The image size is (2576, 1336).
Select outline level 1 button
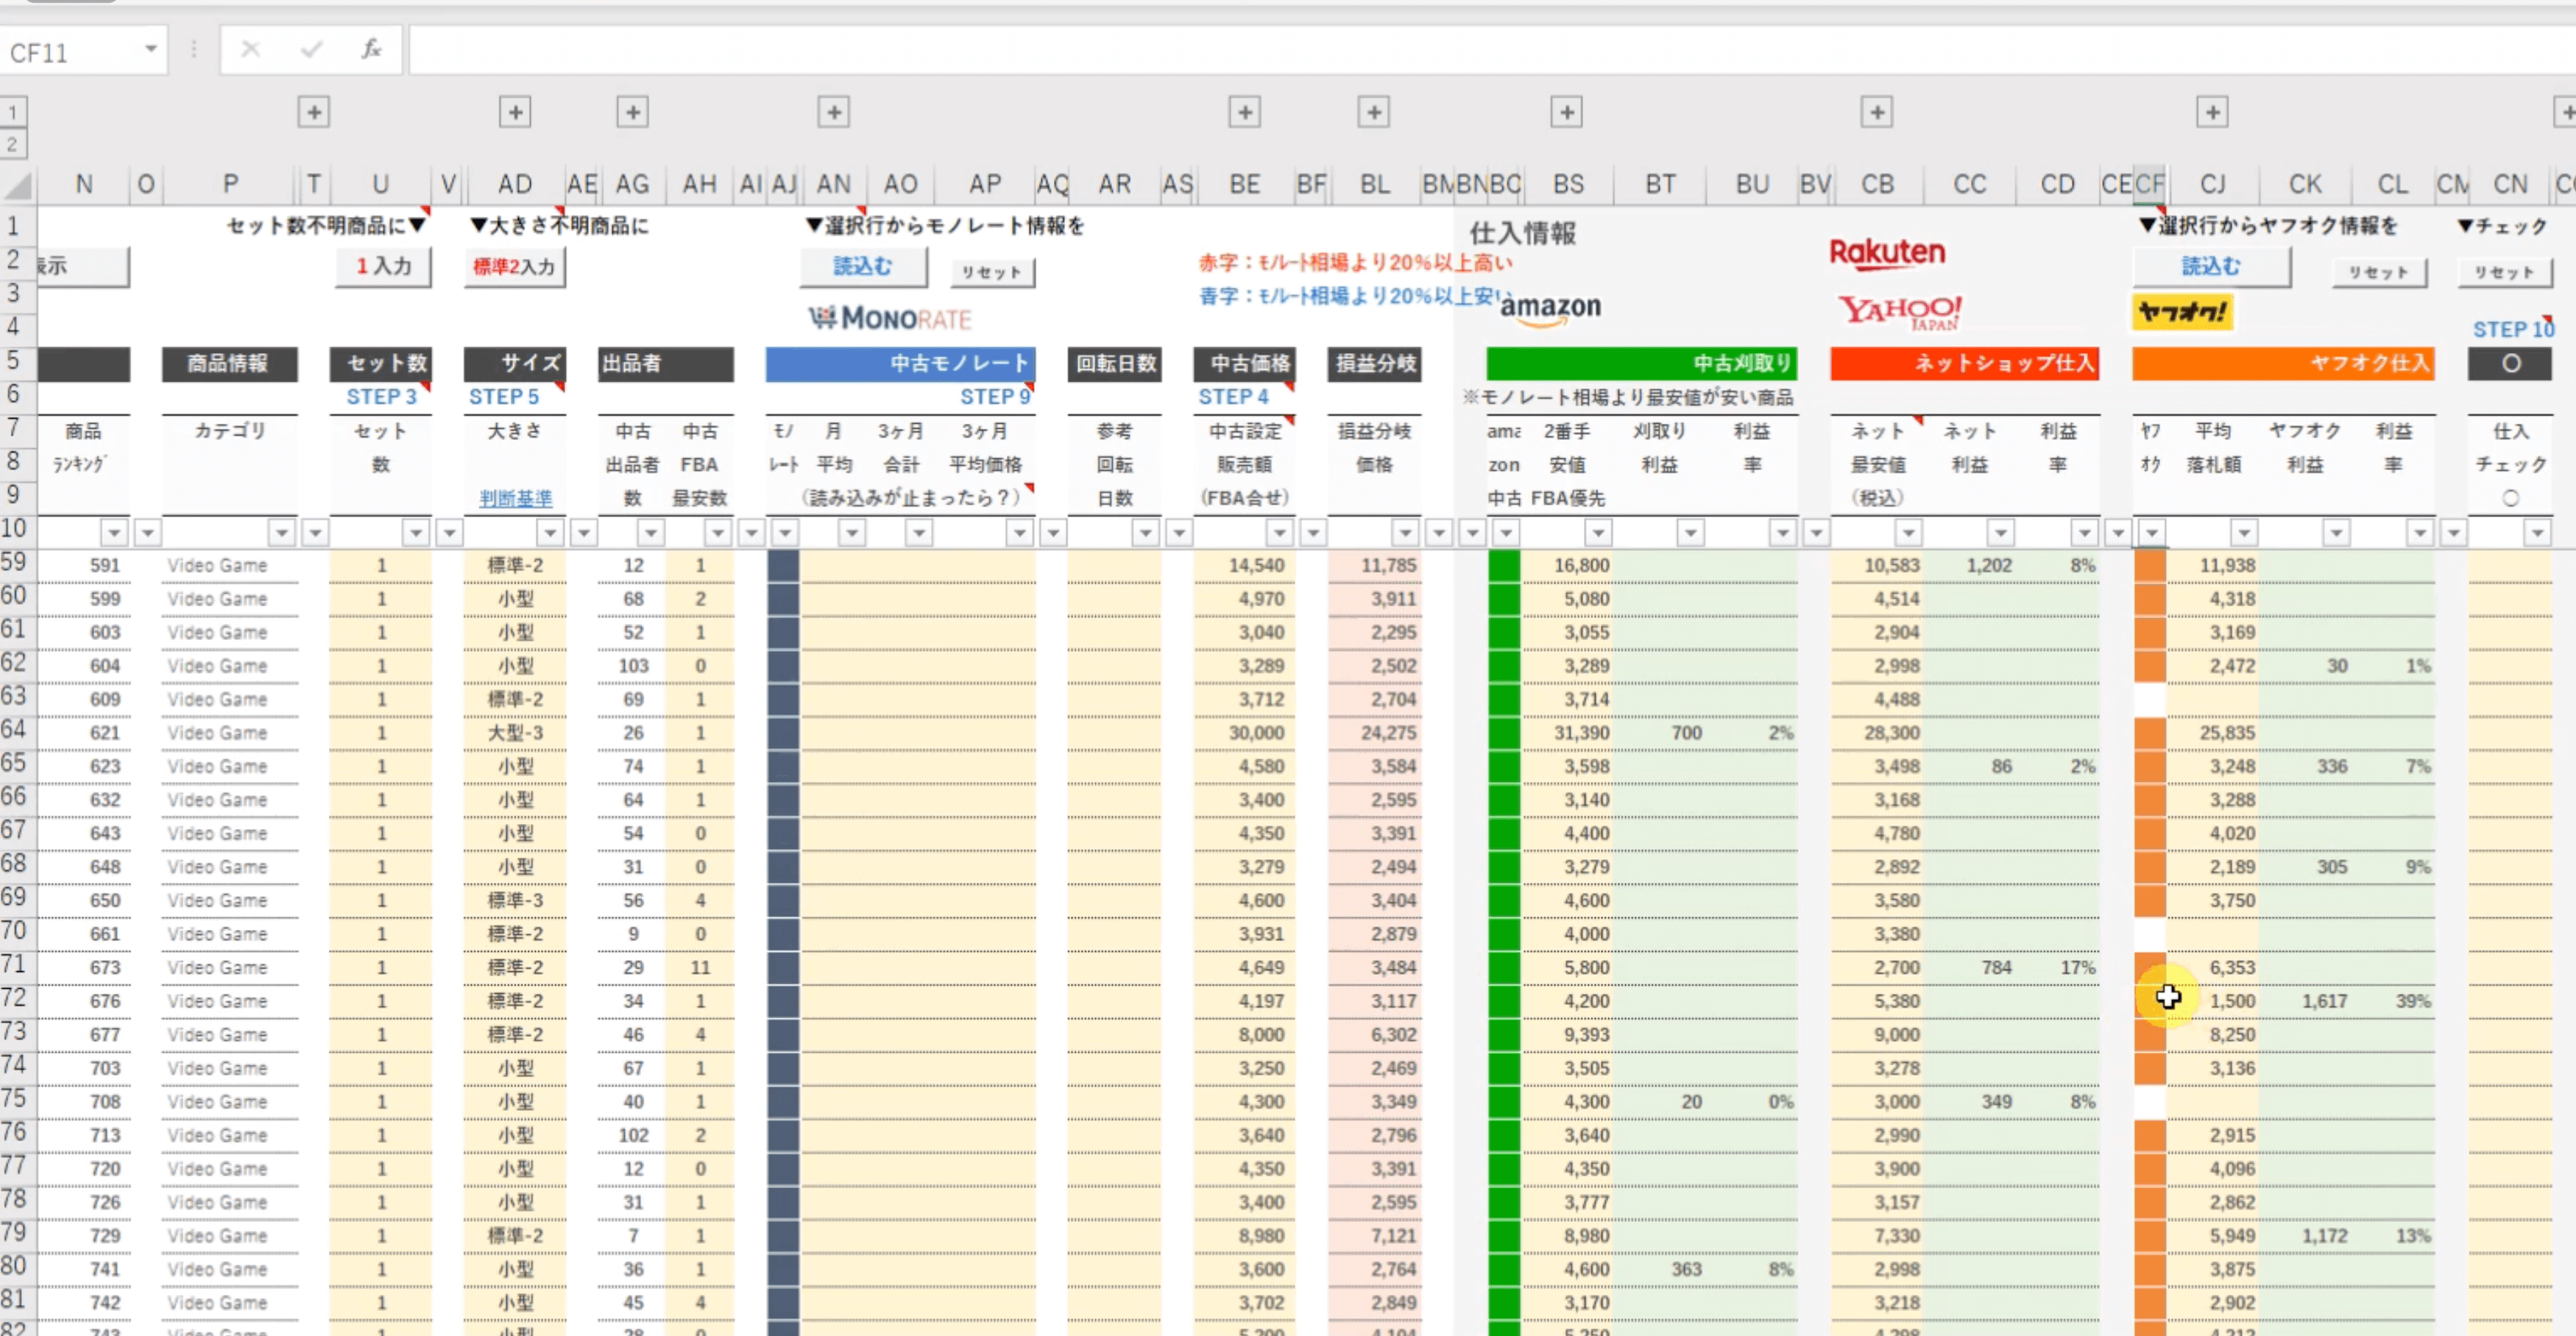[13, 112]
